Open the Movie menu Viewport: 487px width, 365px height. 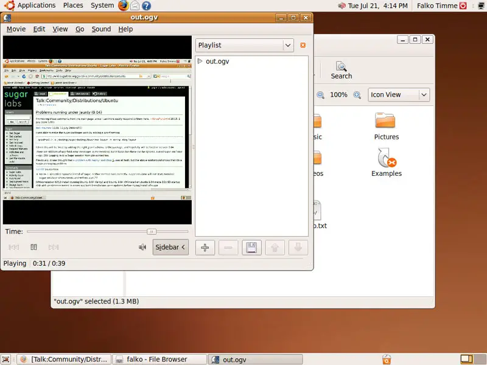16,29
